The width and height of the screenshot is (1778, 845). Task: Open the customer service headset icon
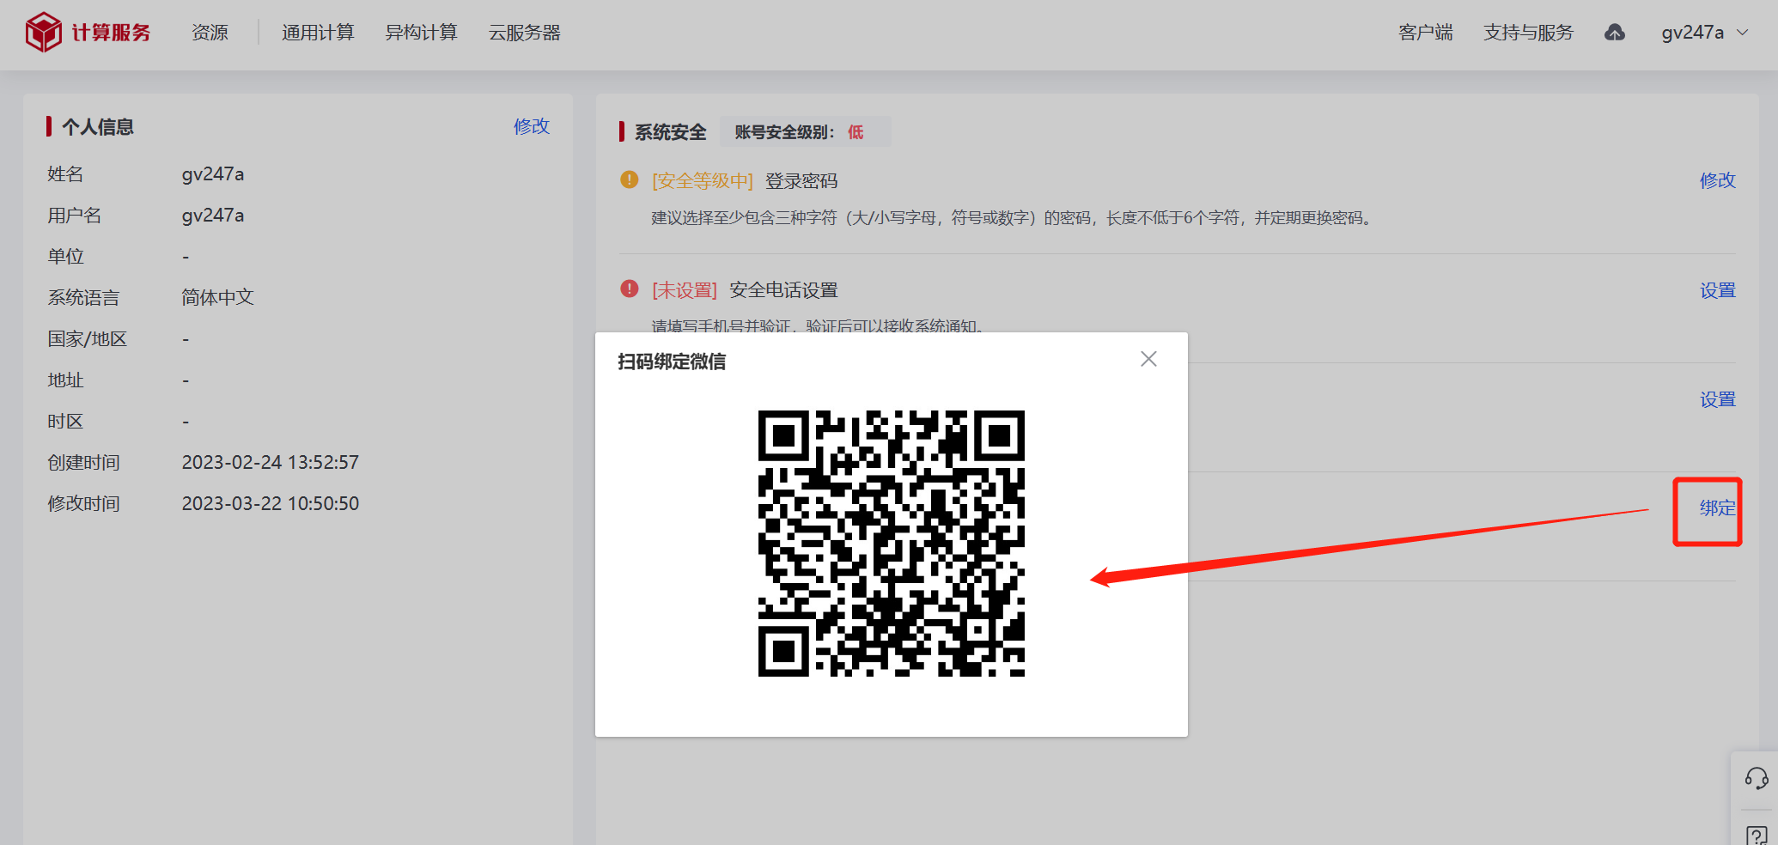[1757, 779]
